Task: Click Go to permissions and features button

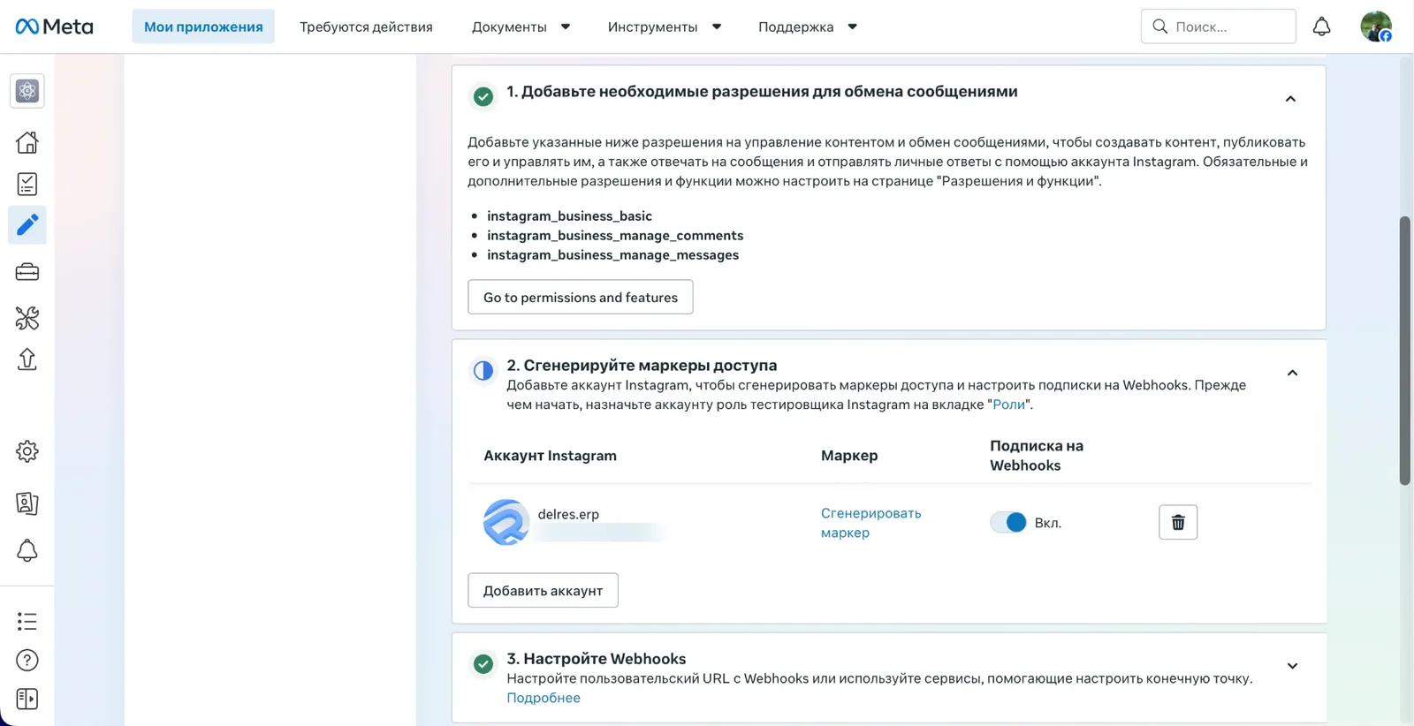Action: pyautogui.click(x=581, y=298)
